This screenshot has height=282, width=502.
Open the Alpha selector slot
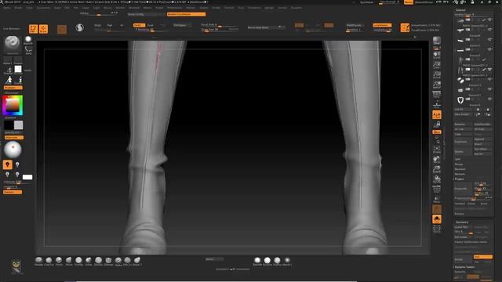8,60
